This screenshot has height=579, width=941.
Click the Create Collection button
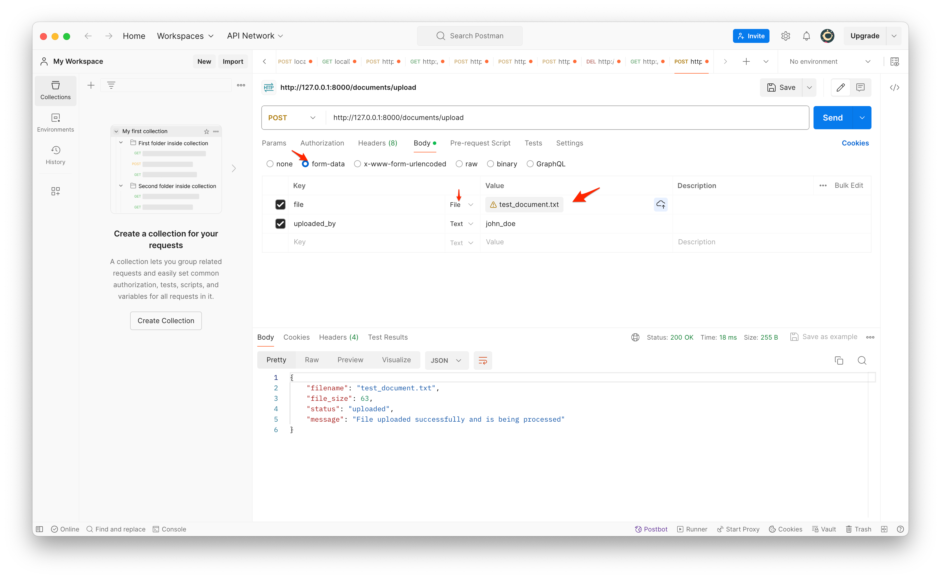(x=166, y=321)
